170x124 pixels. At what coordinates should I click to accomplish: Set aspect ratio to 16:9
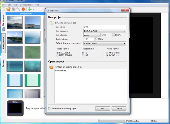(83, 55)
